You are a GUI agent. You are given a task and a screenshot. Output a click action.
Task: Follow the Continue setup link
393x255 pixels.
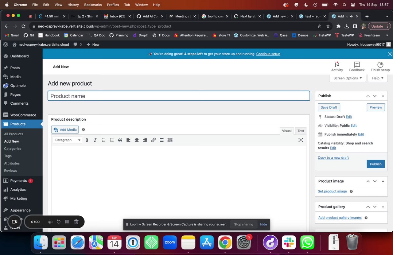(x=268, y=54)
